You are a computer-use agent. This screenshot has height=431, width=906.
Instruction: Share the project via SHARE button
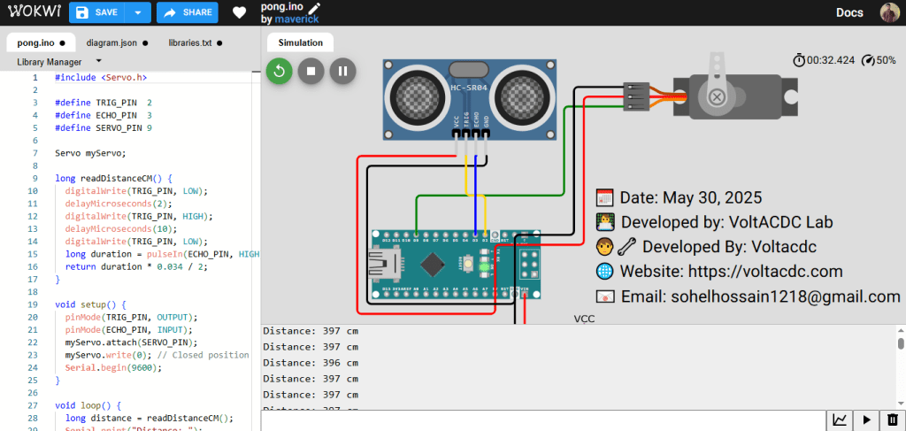(x=188, y=12)
